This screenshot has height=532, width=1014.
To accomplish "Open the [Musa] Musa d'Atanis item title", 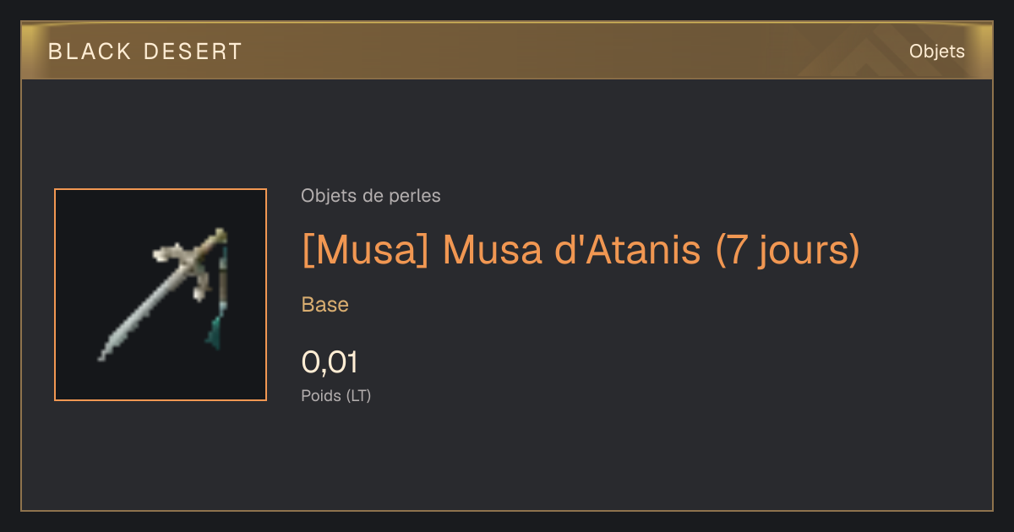I will [x=581, y=249].
